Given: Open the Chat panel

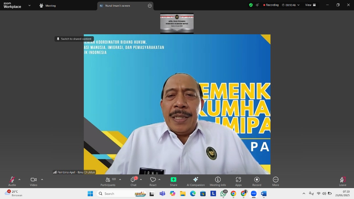Looking at the screenshot, I should (133, 181).
